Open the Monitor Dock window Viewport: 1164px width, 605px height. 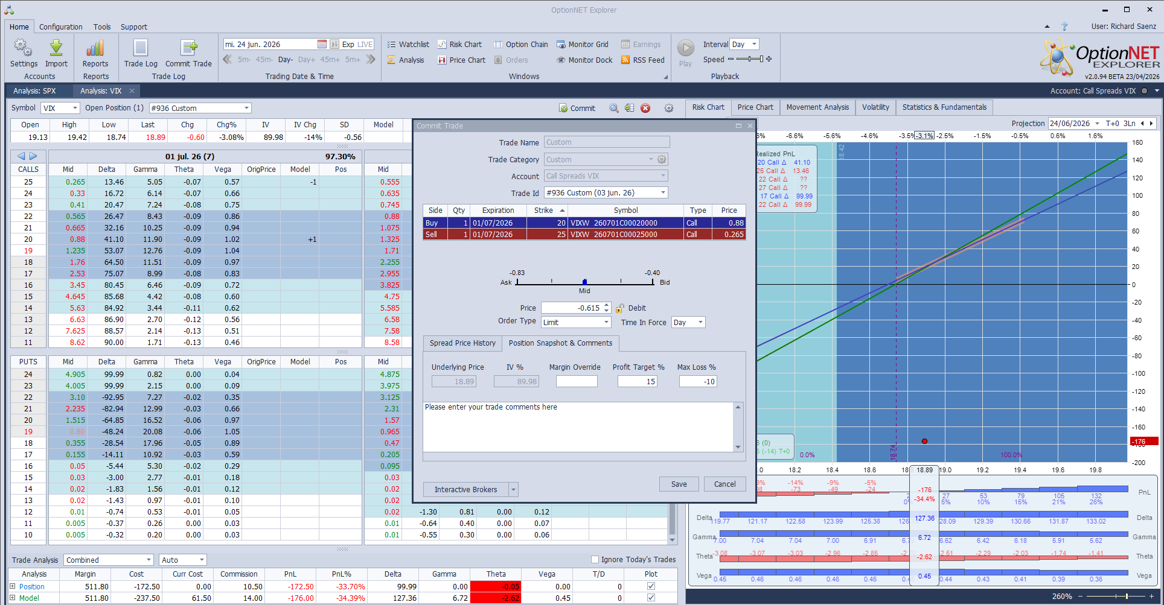click(x=584, y=60)
